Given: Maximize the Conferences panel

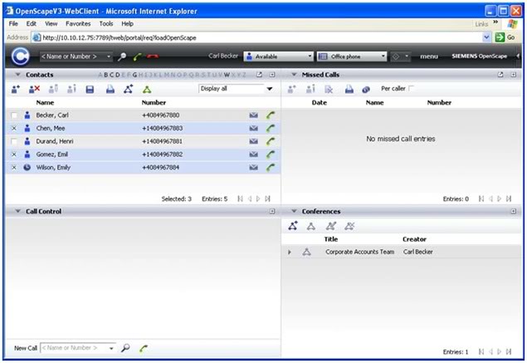Looking at the screenshot, I should (513, 211).
